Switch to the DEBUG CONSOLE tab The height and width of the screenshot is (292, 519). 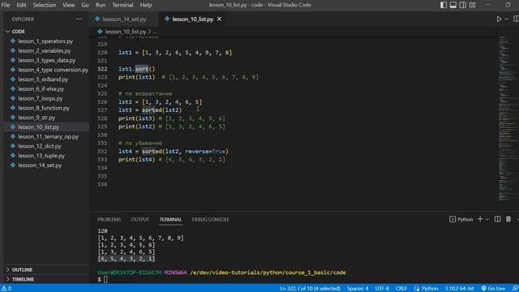210,220
